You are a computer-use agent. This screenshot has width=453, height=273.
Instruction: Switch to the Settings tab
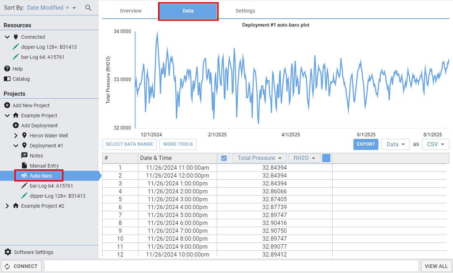[x=245, y=11]
